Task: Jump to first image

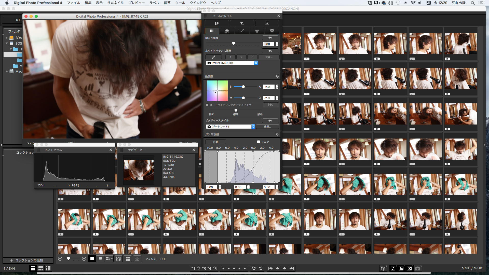Action: 270,268
